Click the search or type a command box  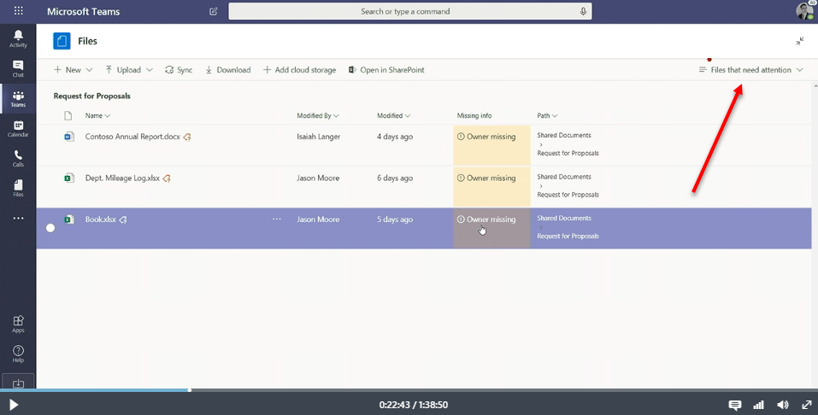[410, 11]
